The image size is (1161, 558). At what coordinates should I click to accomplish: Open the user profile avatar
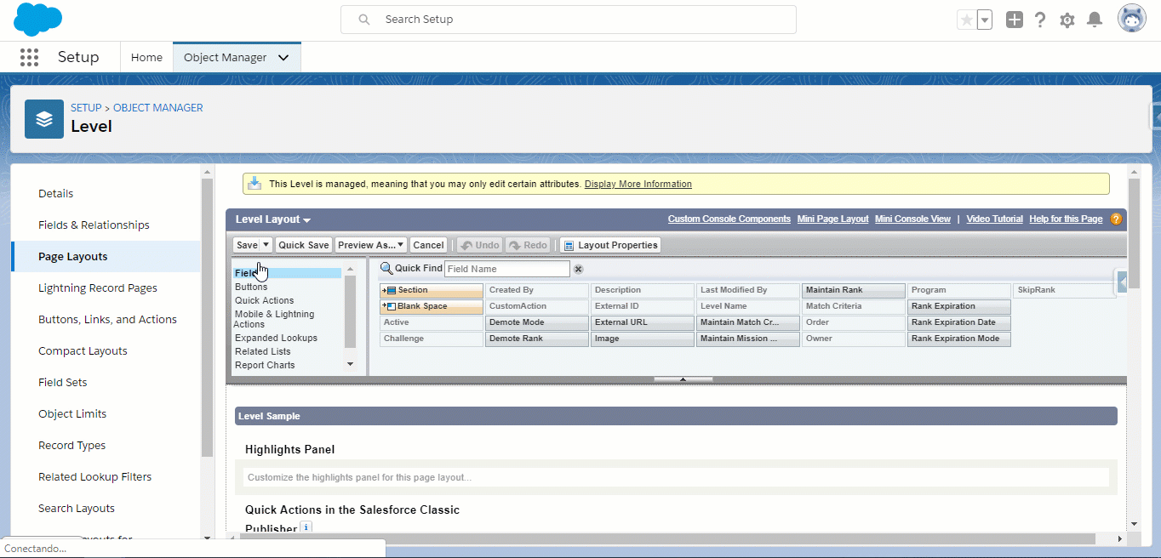coord(1132,19)
